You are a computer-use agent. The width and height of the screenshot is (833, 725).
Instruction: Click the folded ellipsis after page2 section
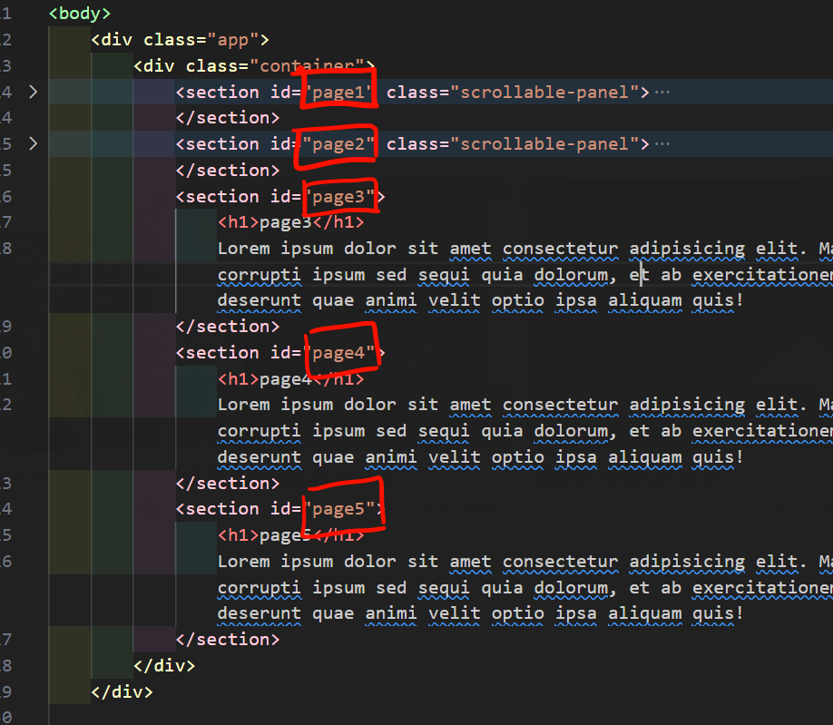[x=661, y=144]
